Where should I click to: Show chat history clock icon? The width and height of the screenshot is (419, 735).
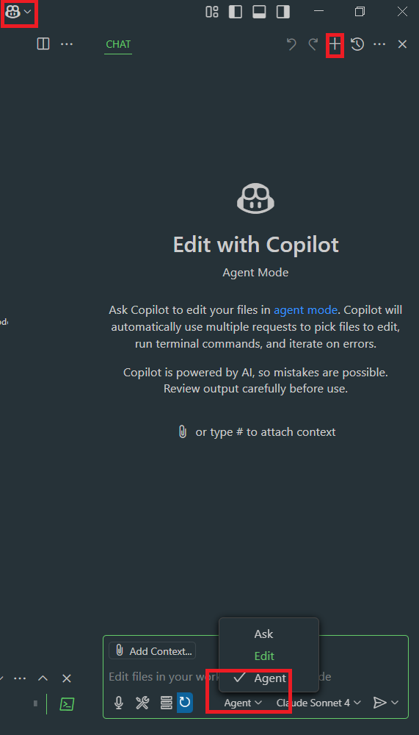pos(357,45)
